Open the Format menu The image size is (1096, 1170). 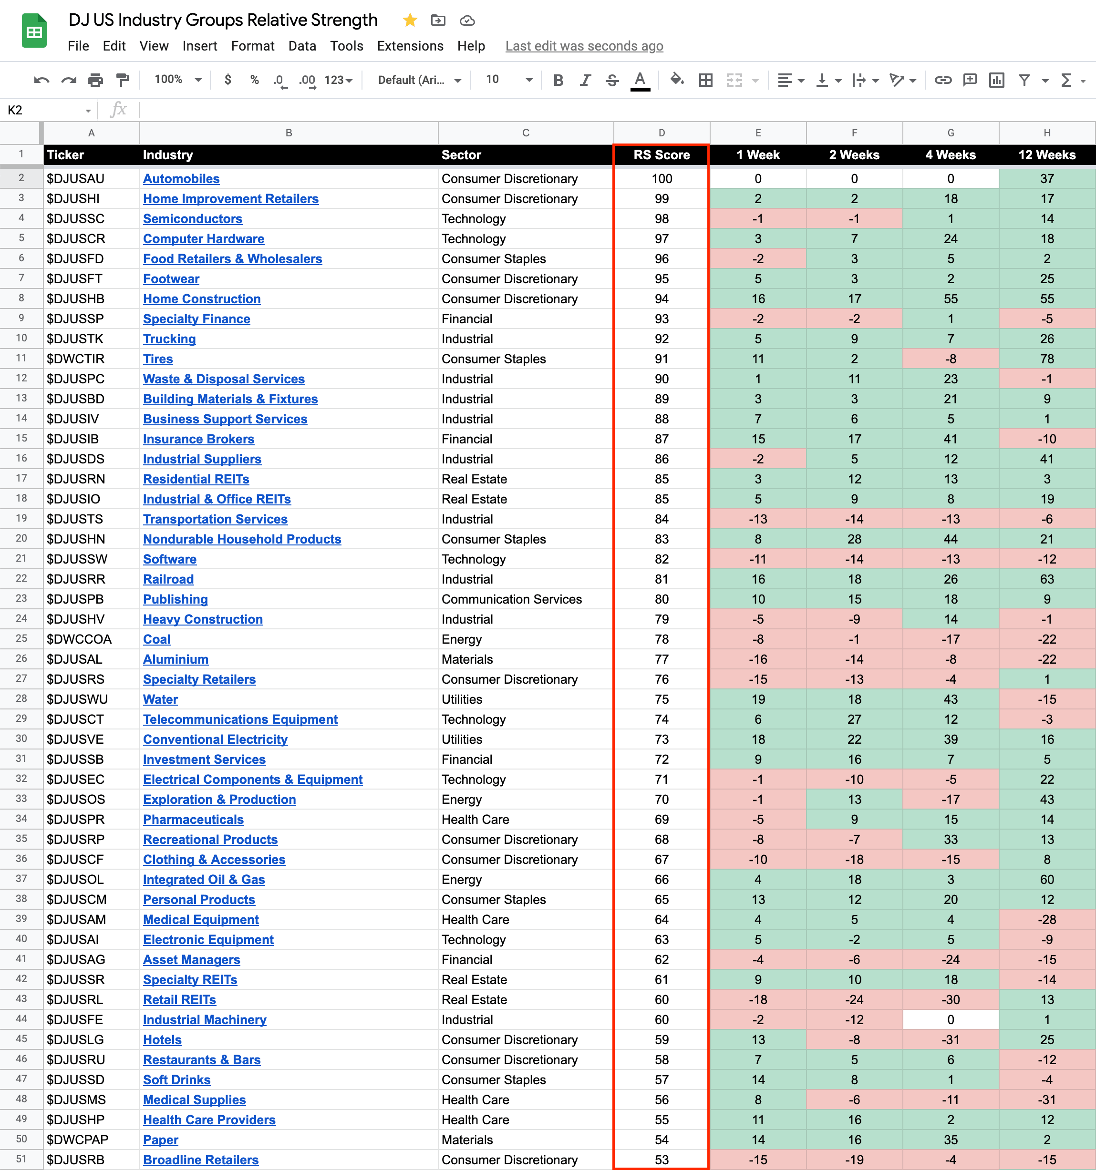(x=252, y=46)
